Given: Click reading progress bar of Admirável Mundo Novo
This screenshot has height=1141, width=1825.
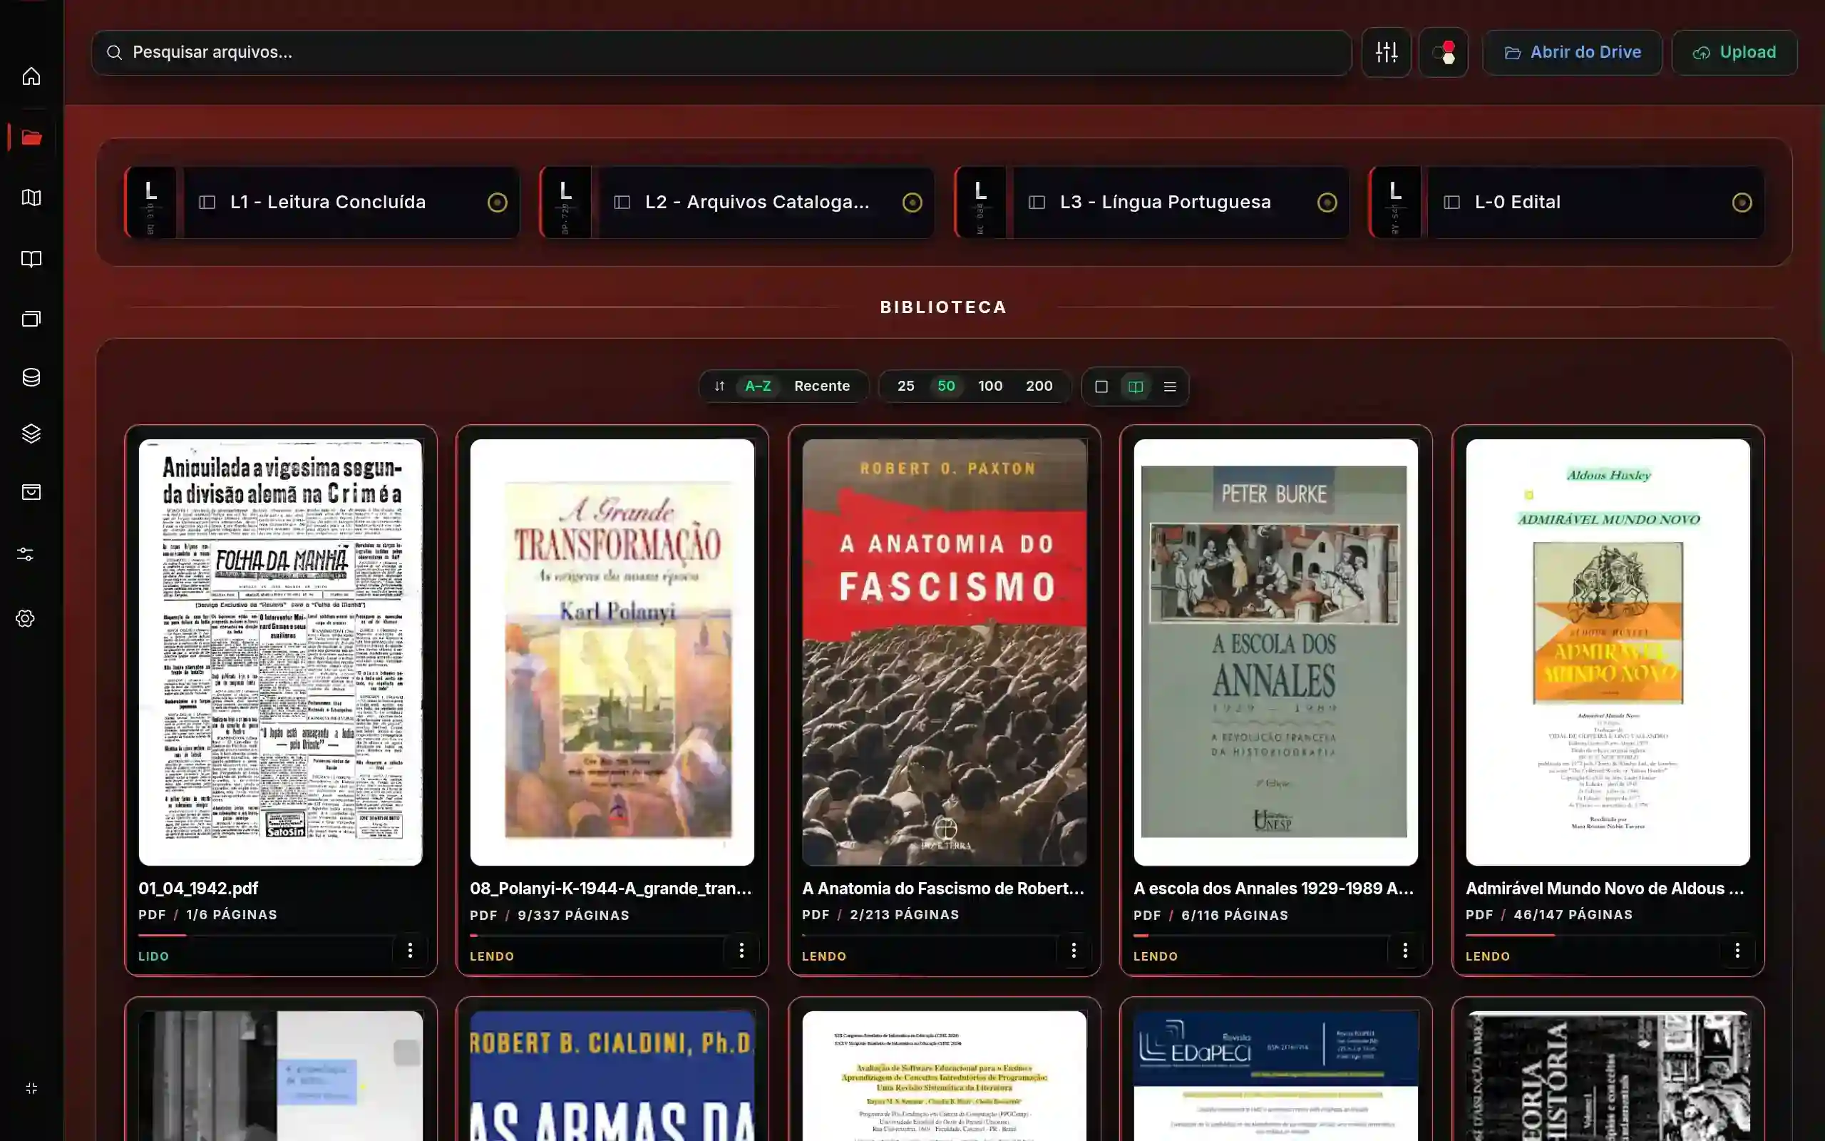Looking at the screenshot, I should click(1608, 935).
